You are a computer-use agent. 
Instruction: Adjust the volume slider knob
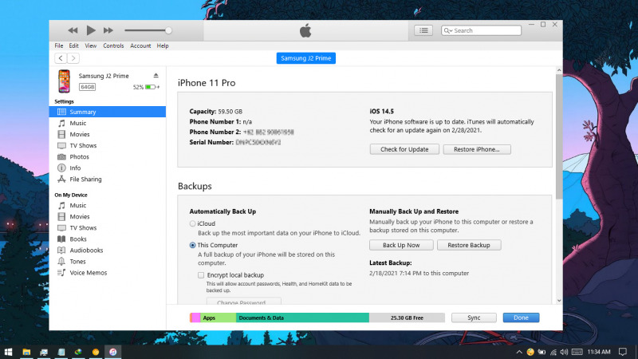point(168,30)
